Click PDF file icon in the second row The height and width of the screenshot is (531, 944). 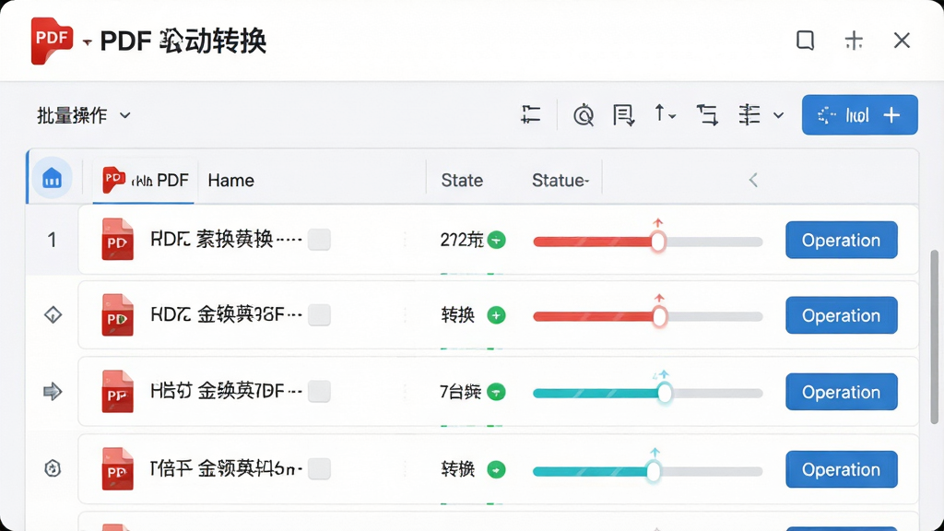(117, 315)
